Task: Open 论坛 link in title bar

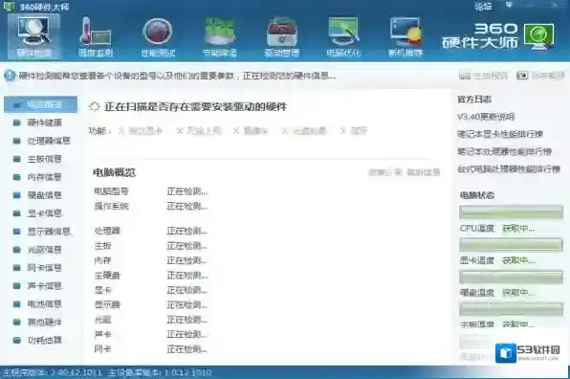Action: 483,6
